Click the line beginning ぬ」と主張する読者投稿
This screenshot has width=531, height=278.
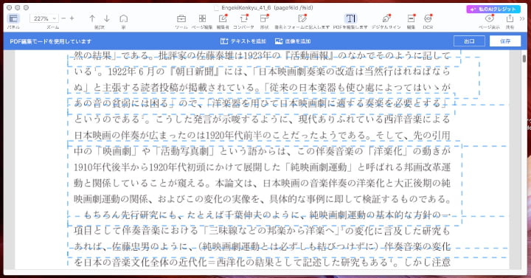click(x=262, y=88)
